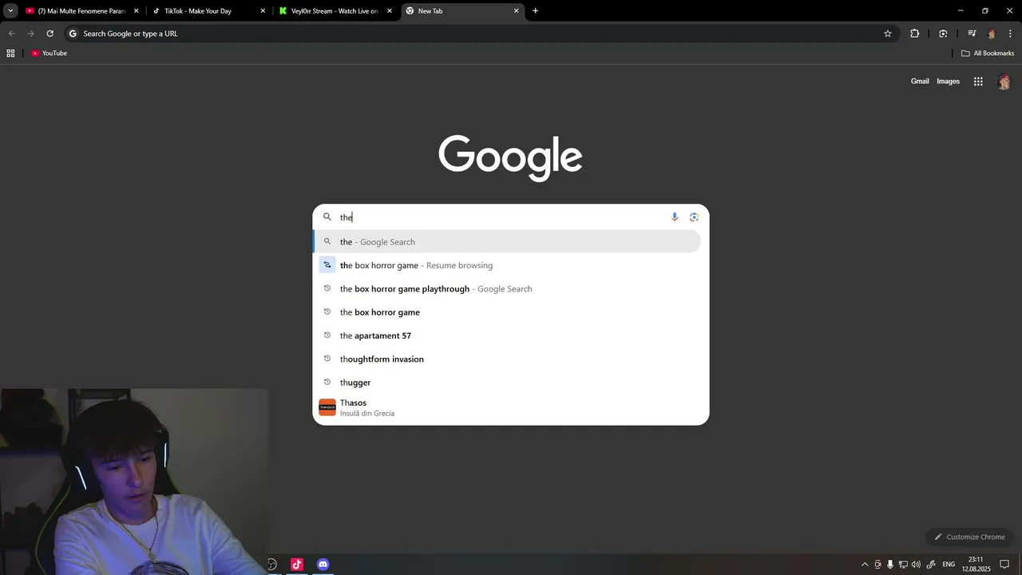Close the TikTok tab
This screenshot has width=1022, height=575.
263,11
